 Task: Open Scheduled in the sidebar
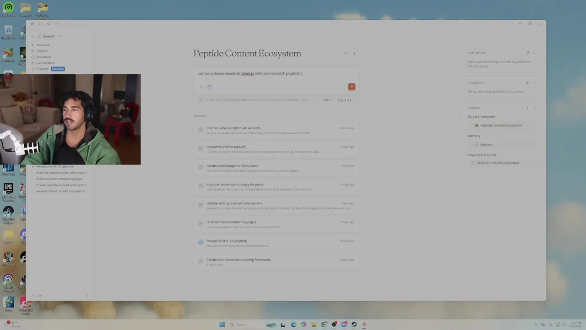coord(43,57)
